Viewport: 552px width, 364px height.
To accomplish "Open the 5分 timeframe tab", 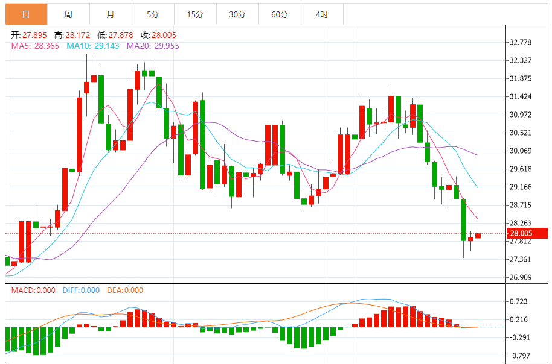I will (x=153, y=14).
